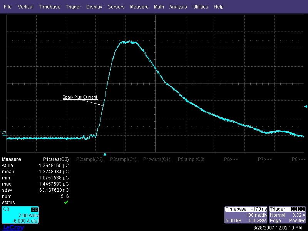Open the Timebase descriptor box
This screenshot has height=231, width=308.
coord(246,215)
